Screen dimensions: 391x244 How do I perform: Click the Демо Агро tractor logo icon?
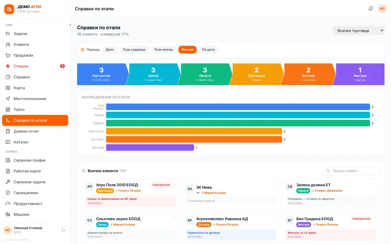[9, 9]
